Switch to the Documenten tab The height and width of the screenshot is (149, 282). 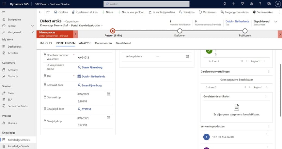[x=103, y=43]
